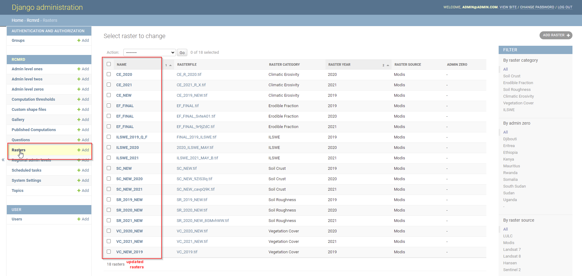Toggle sorting arrow on the Name column

point(170,65)
